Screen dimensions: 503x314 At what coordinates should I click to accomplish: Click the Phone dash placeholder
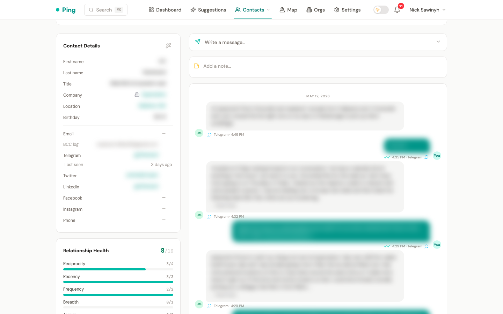(x=164, y=220)
